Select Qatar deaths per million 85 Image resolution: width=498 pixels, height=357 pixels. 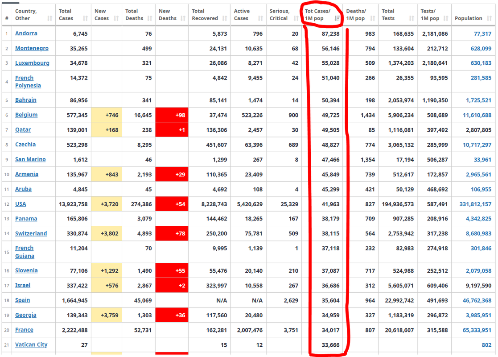371,130
